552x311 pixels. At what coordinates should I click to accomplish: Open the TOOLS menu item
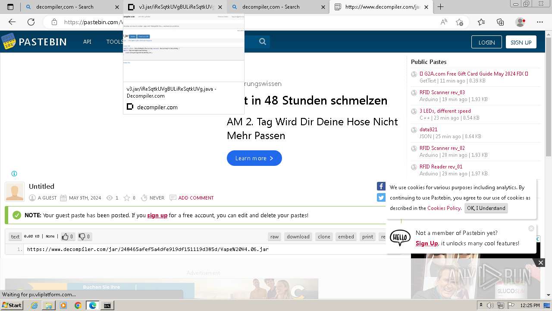115,41
